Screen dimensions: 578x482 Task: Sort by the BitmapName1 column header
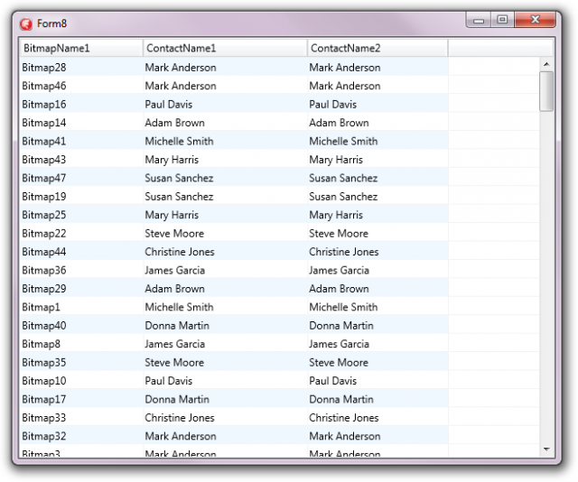tap(81, 48)
